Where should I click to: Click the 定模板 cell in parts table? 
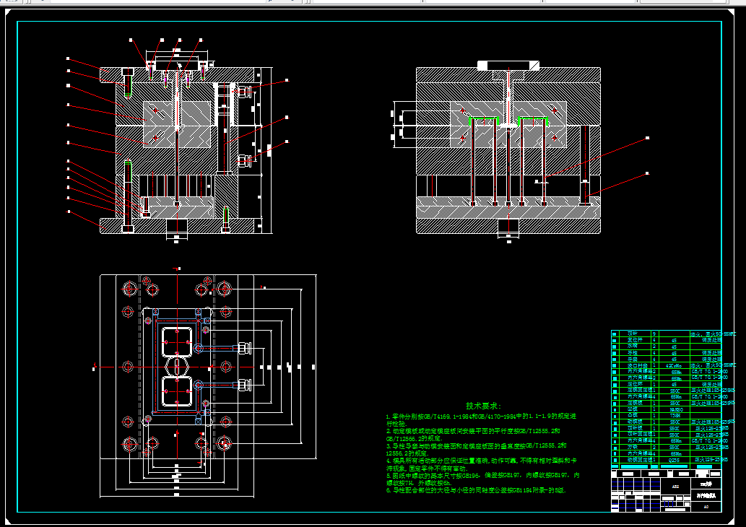(634, 403)
